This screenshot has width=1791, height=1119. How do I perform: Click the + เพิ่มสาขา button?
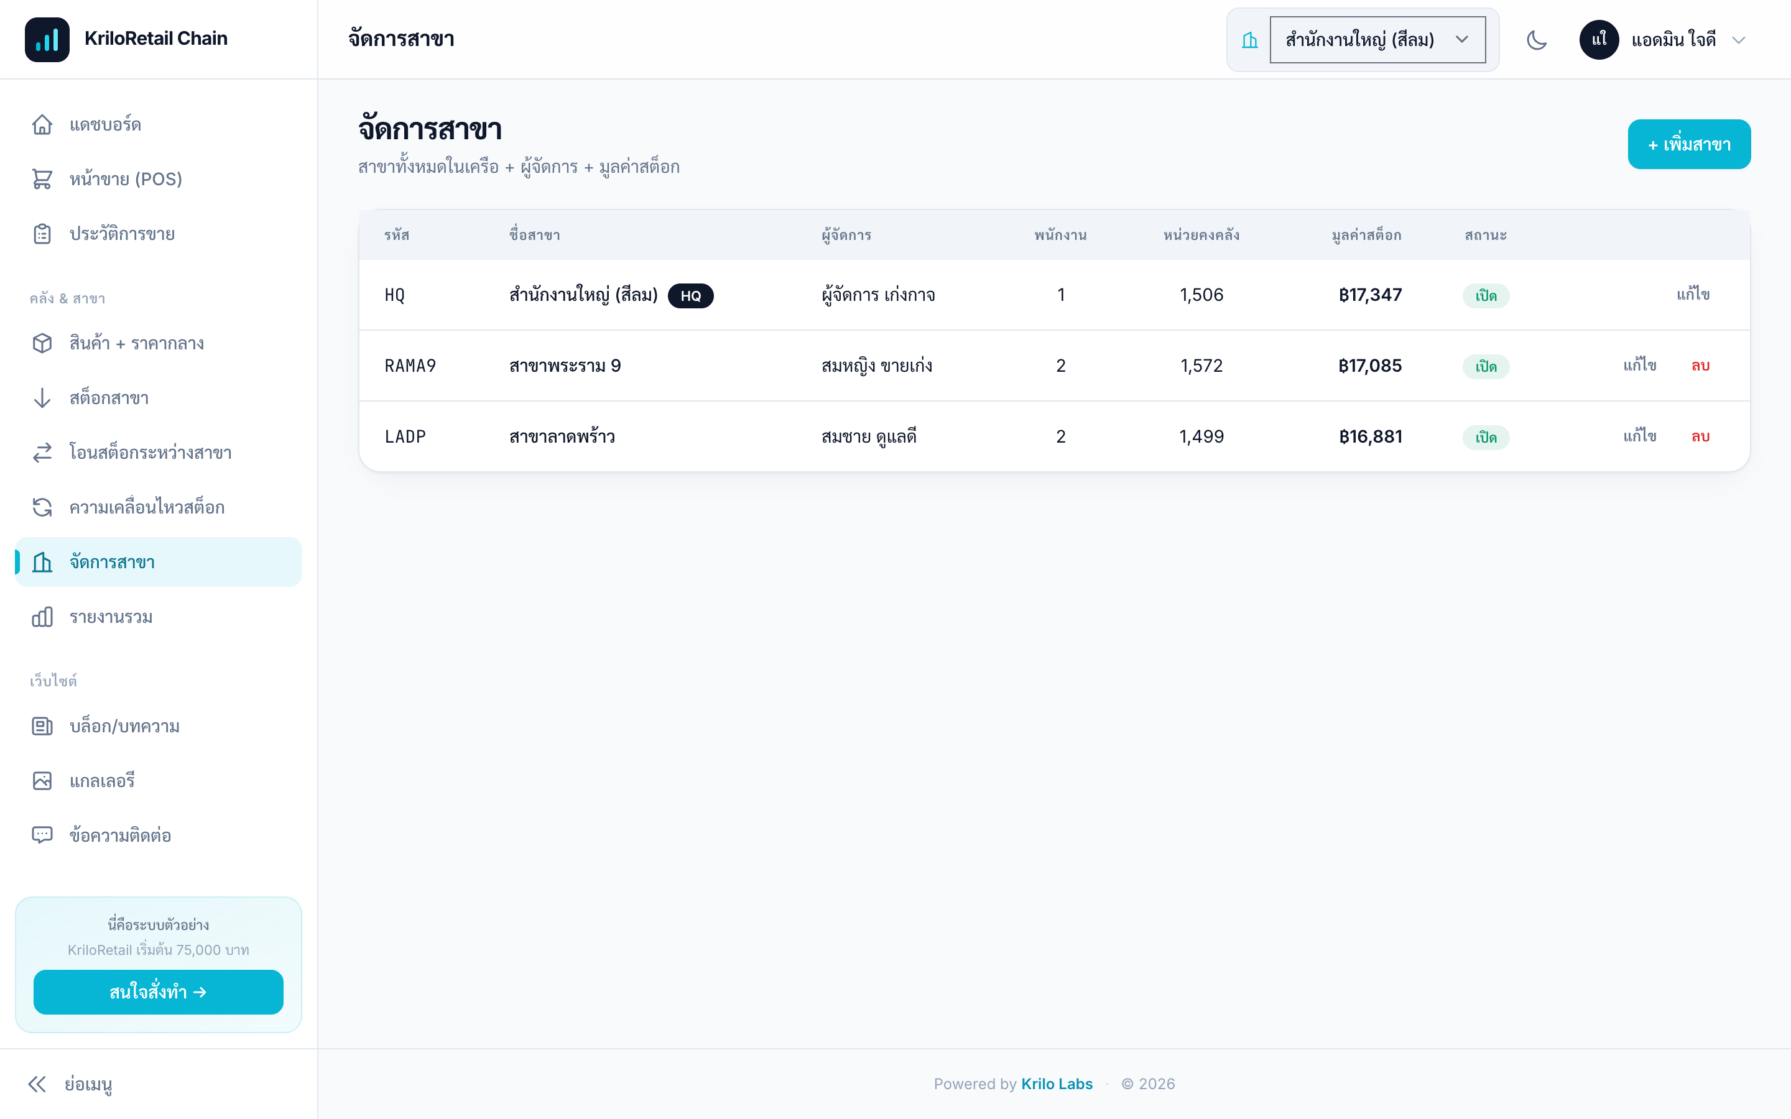tap(1689, 144)
